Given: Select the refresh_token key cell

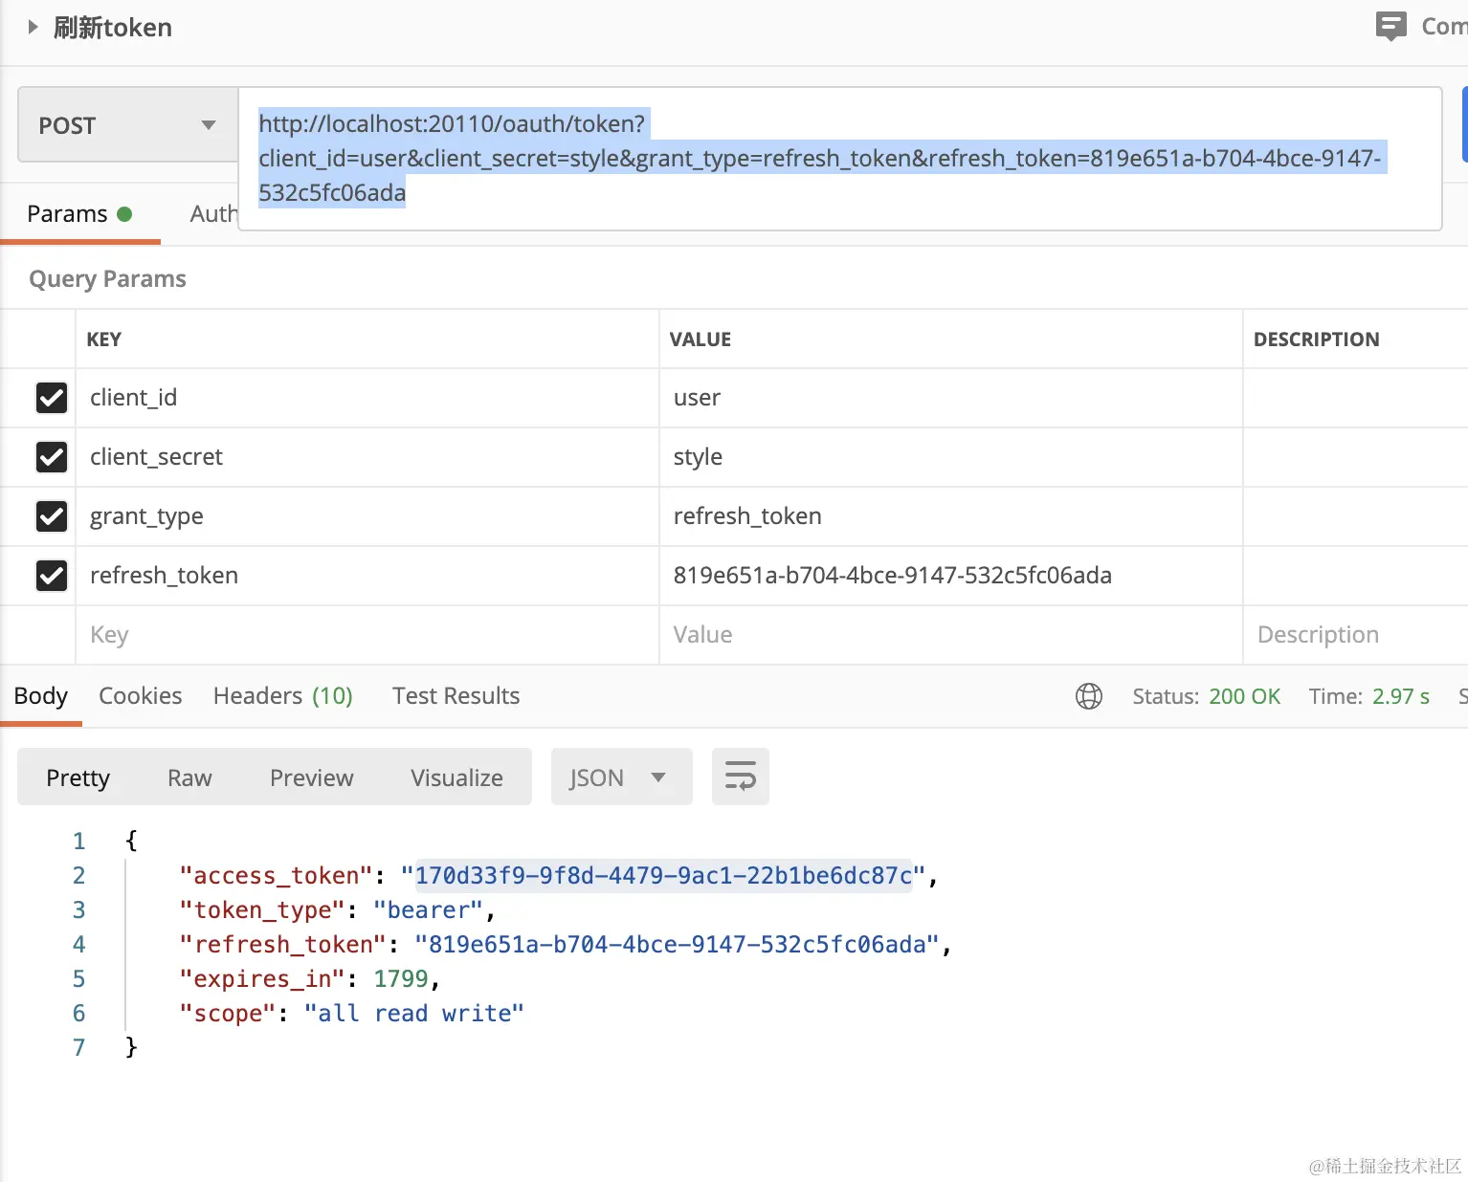Looking at the screenshot, I should click(x=367, y=576).
